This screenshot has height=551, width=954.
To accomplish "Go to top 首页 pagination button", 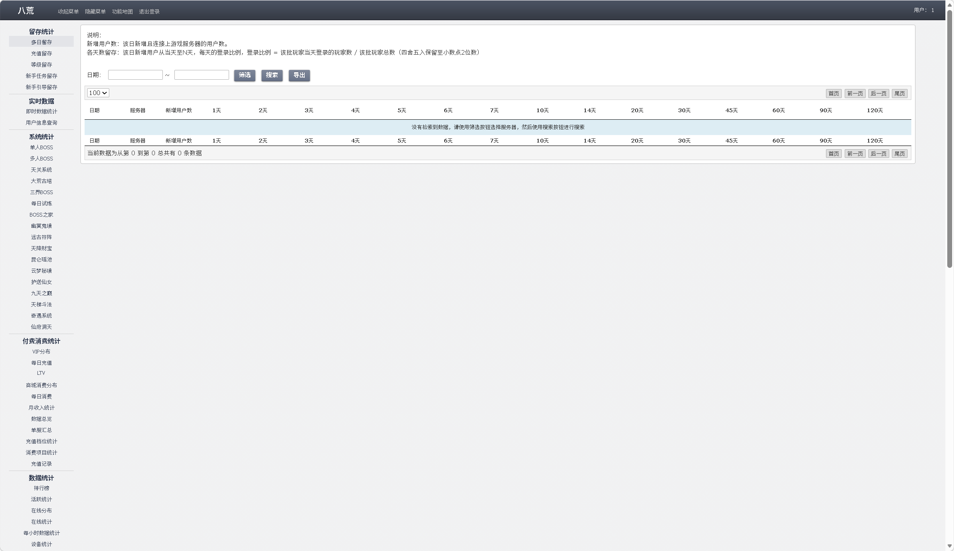I will tap(833, 94).
